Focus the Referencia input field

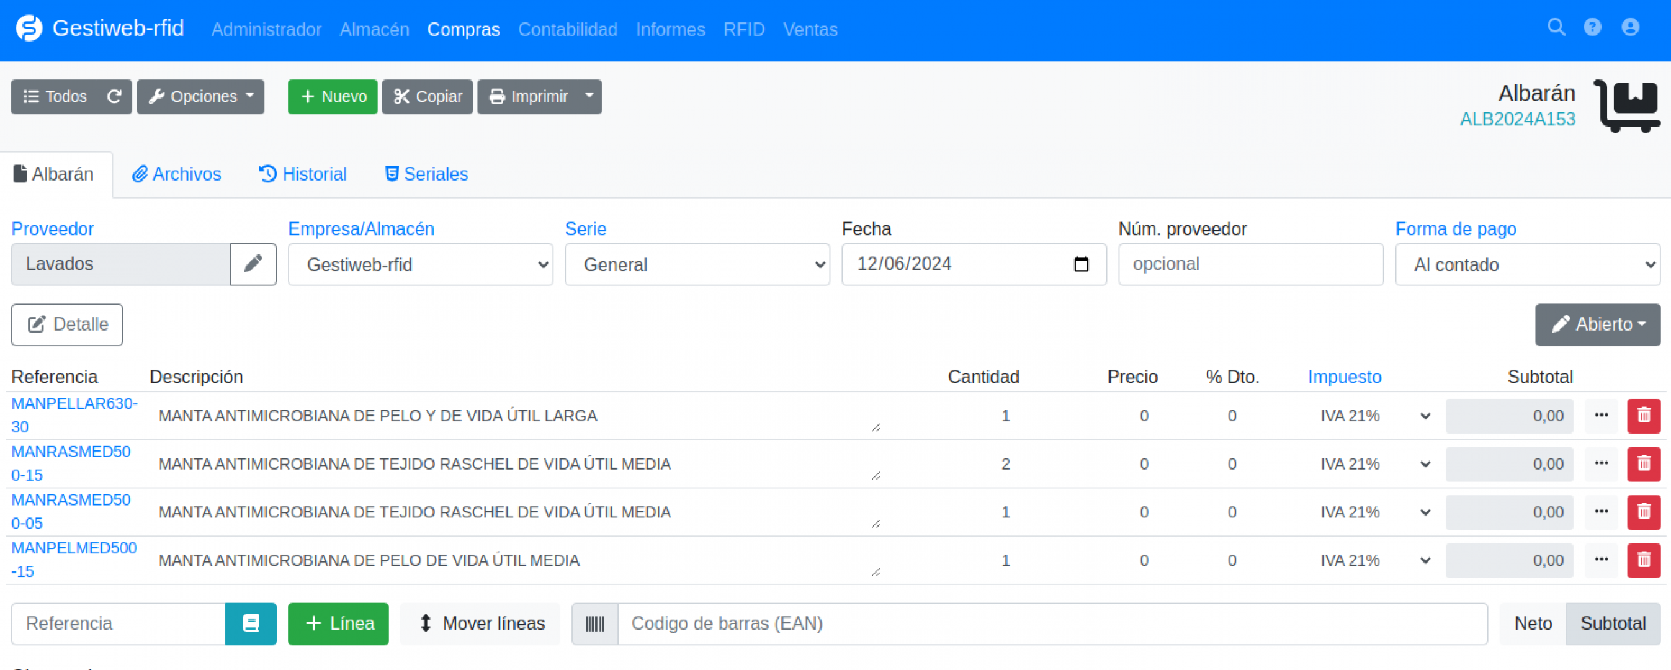tap(119, 623)
